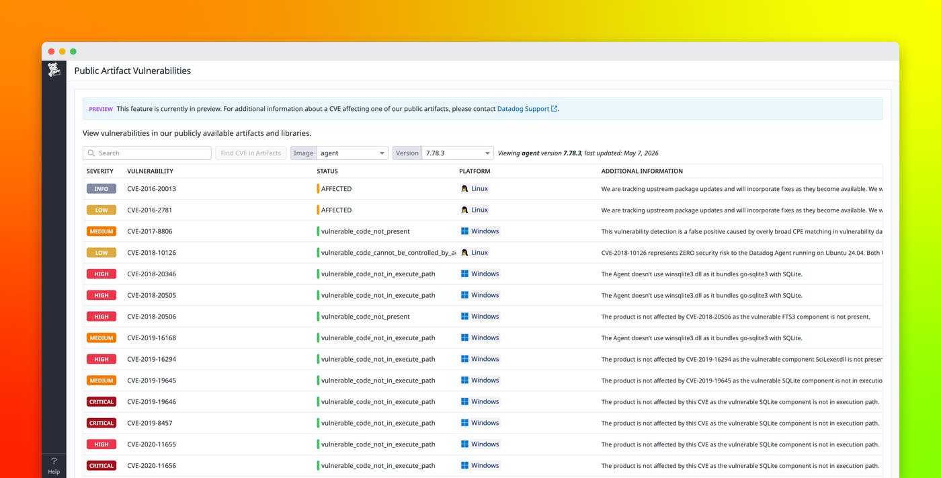Select the CVE-2018-20506 vulnerability cell

tap(151, 317)
